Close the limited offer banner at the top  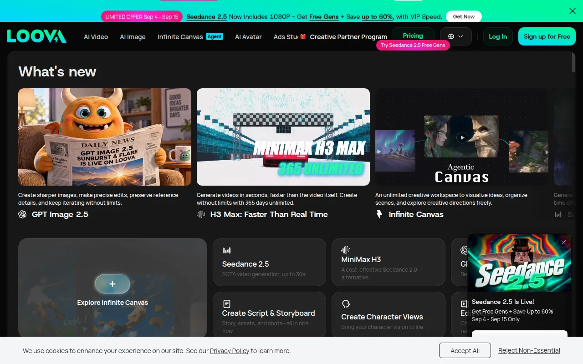[573, 11]
